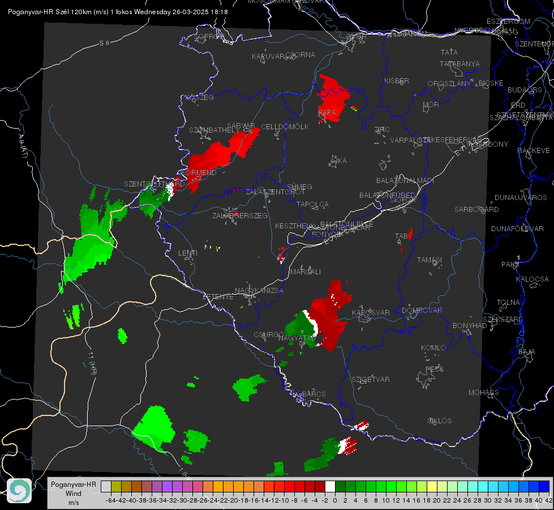554x510 pixels.
Task: Click the swirl radar logo icon
Action: [19, 491]
